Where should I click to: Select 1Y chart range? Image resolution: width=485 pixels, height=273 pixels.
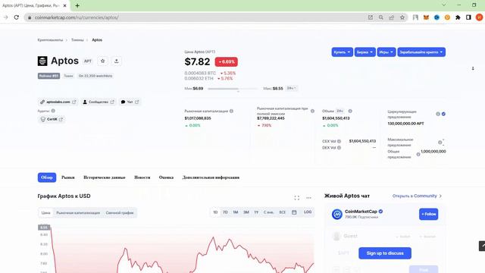[x=256, y=212]
